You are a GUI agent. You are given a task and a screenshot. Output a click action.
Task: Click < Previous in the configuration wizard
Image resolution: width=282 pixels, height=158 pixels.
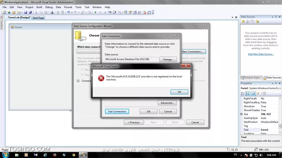134,122
